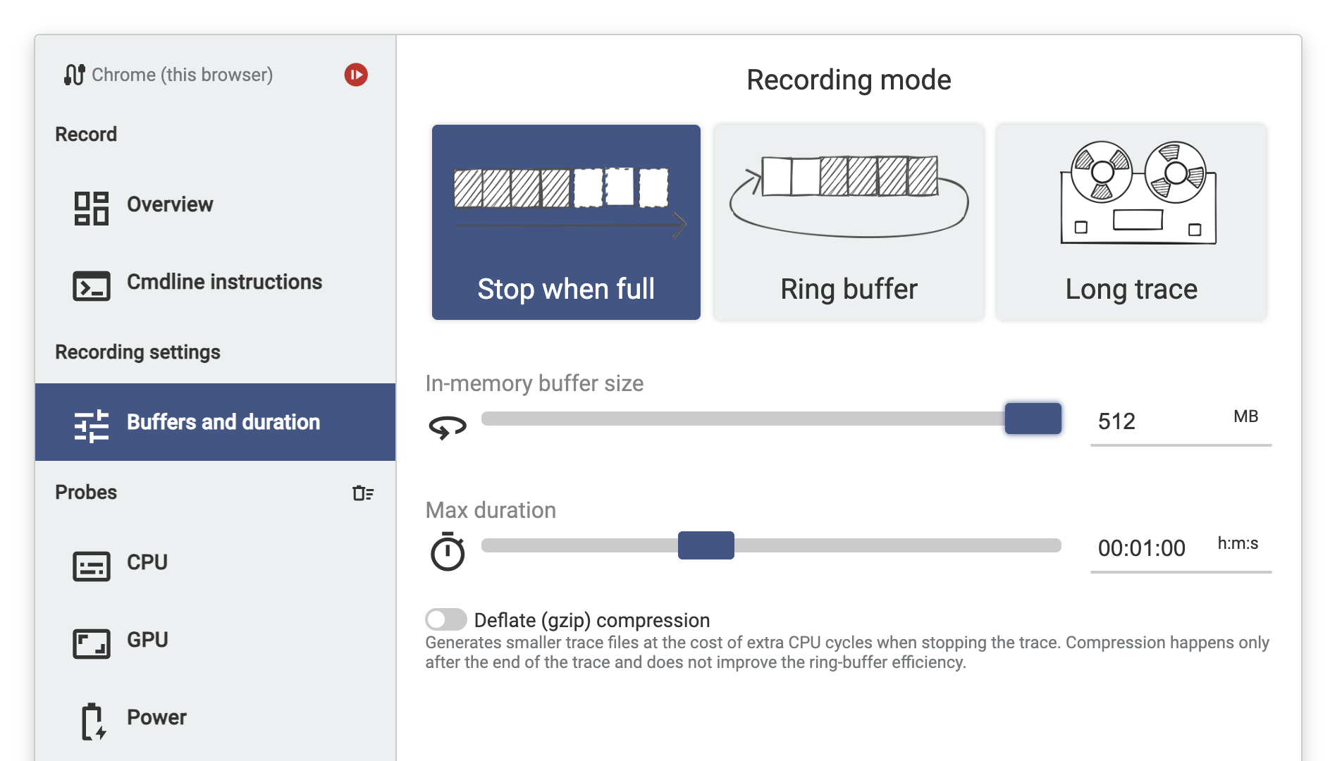Click the Power battery icon
1342x761 pixels.
coord(92,722)
